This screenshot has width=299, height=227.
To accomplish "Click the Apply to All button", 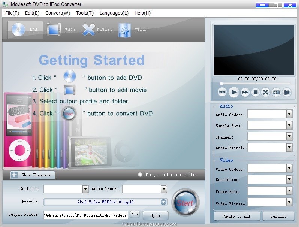I will pyautogui.click(x=237, y=216).
